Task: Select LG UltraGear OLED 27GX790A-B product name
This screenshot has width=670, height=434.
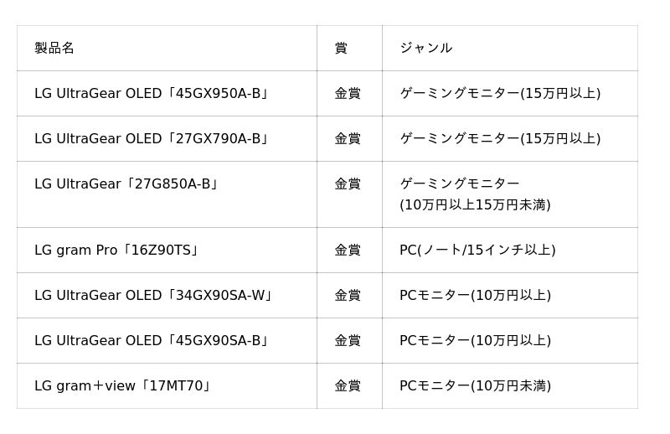Action: coord(152,138)
